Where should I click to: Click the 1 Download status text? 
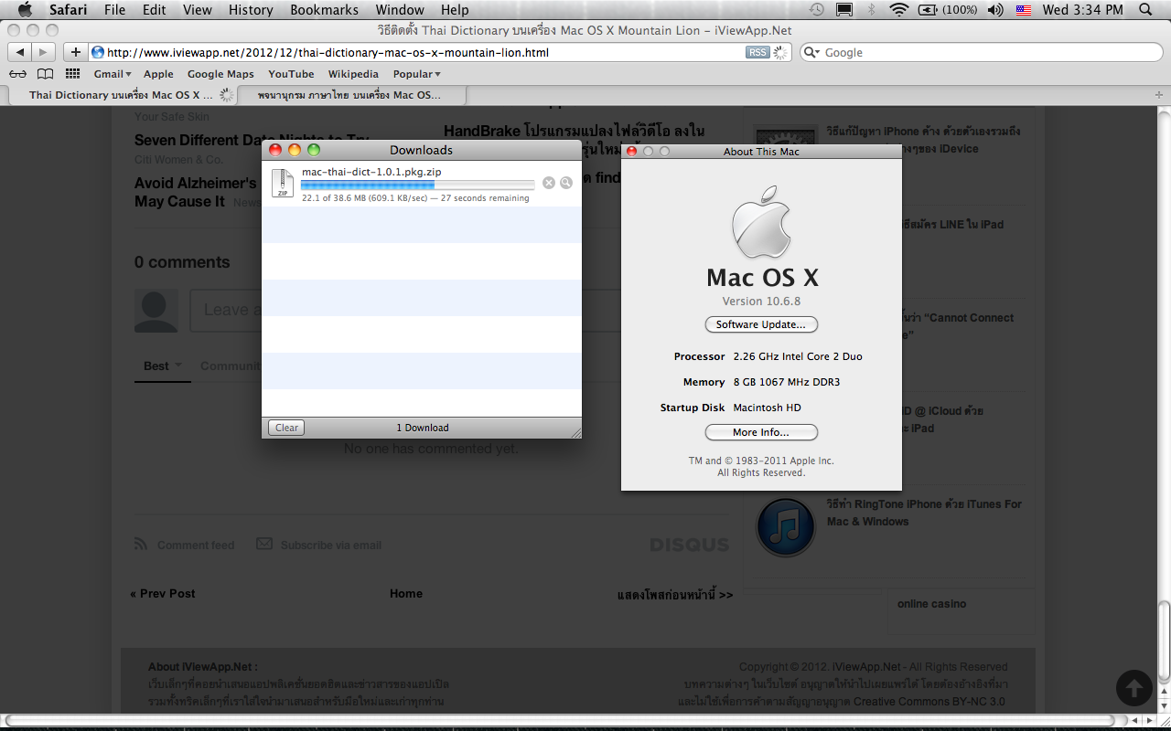tap(423, 428)
